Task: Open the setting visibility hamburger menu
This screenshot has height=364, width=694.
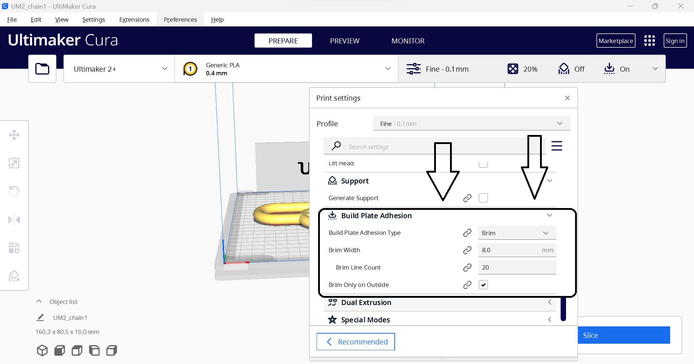Action: tap(557, 146)
